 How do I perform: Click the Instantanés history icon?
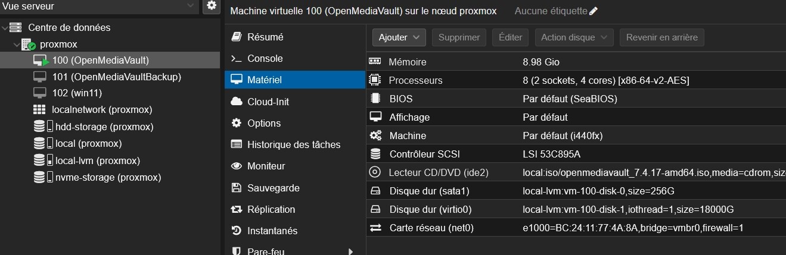point(237,231)
